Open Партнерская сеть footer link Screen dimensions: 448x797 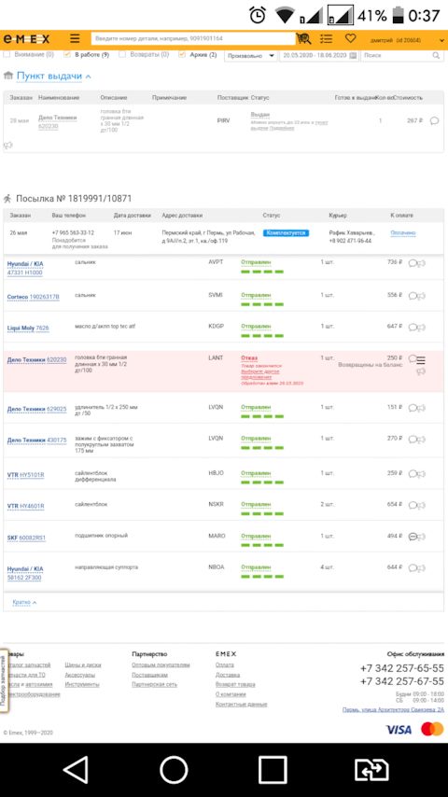[155, 685]
